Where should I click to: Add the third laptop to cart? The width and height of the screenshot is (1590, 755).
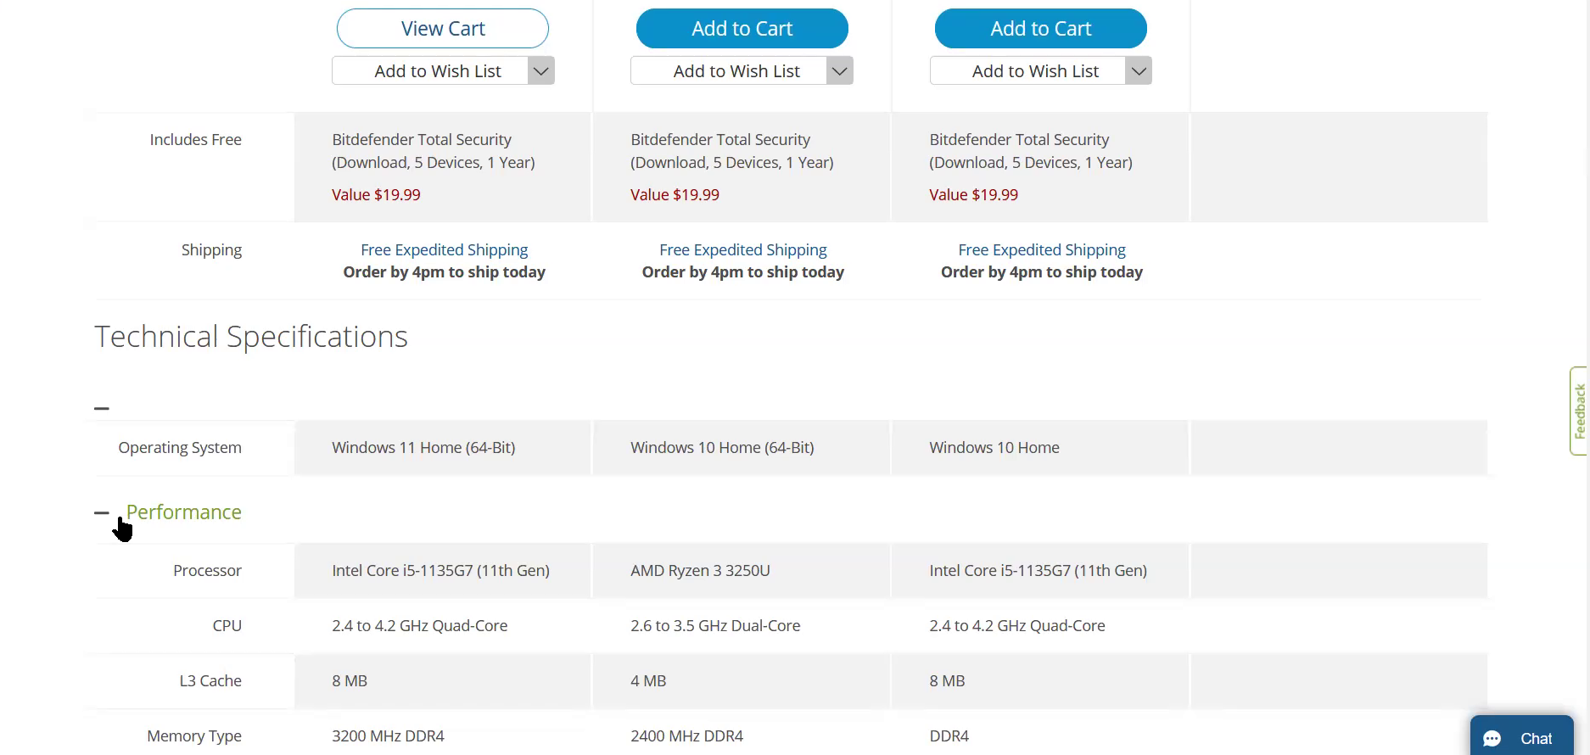coord(1040,29)
